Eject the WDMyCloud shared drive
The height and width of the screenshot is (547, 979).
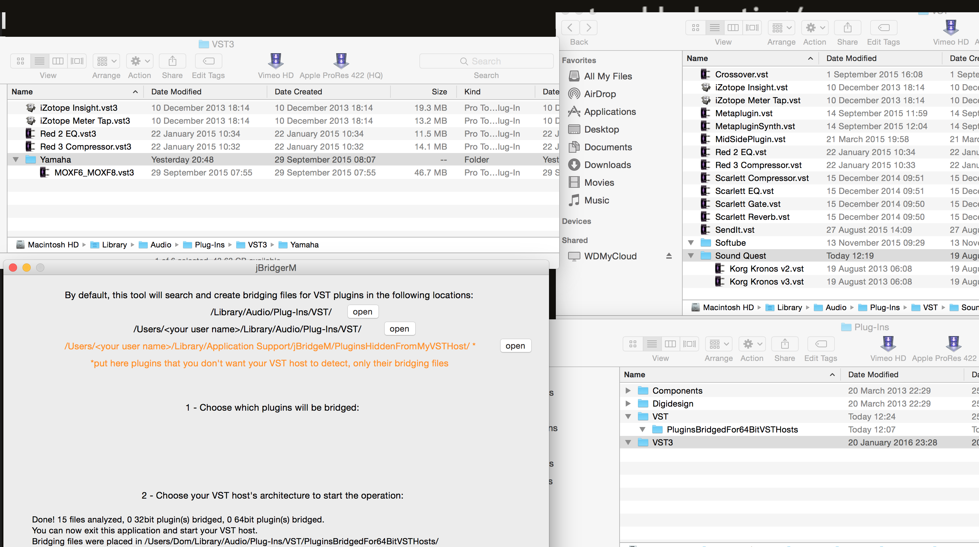[669, 256]
